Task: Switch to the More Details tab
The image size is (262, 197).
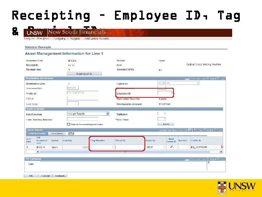Action: point(57,134)
